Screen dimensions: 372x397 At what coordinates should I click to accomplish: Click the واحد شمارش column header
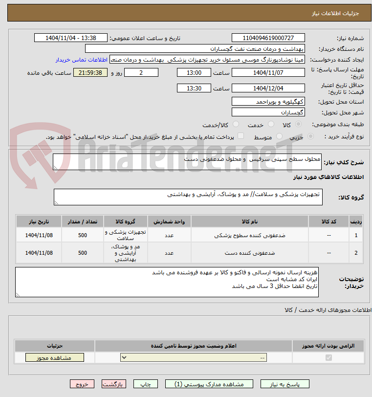coord(169,221)
